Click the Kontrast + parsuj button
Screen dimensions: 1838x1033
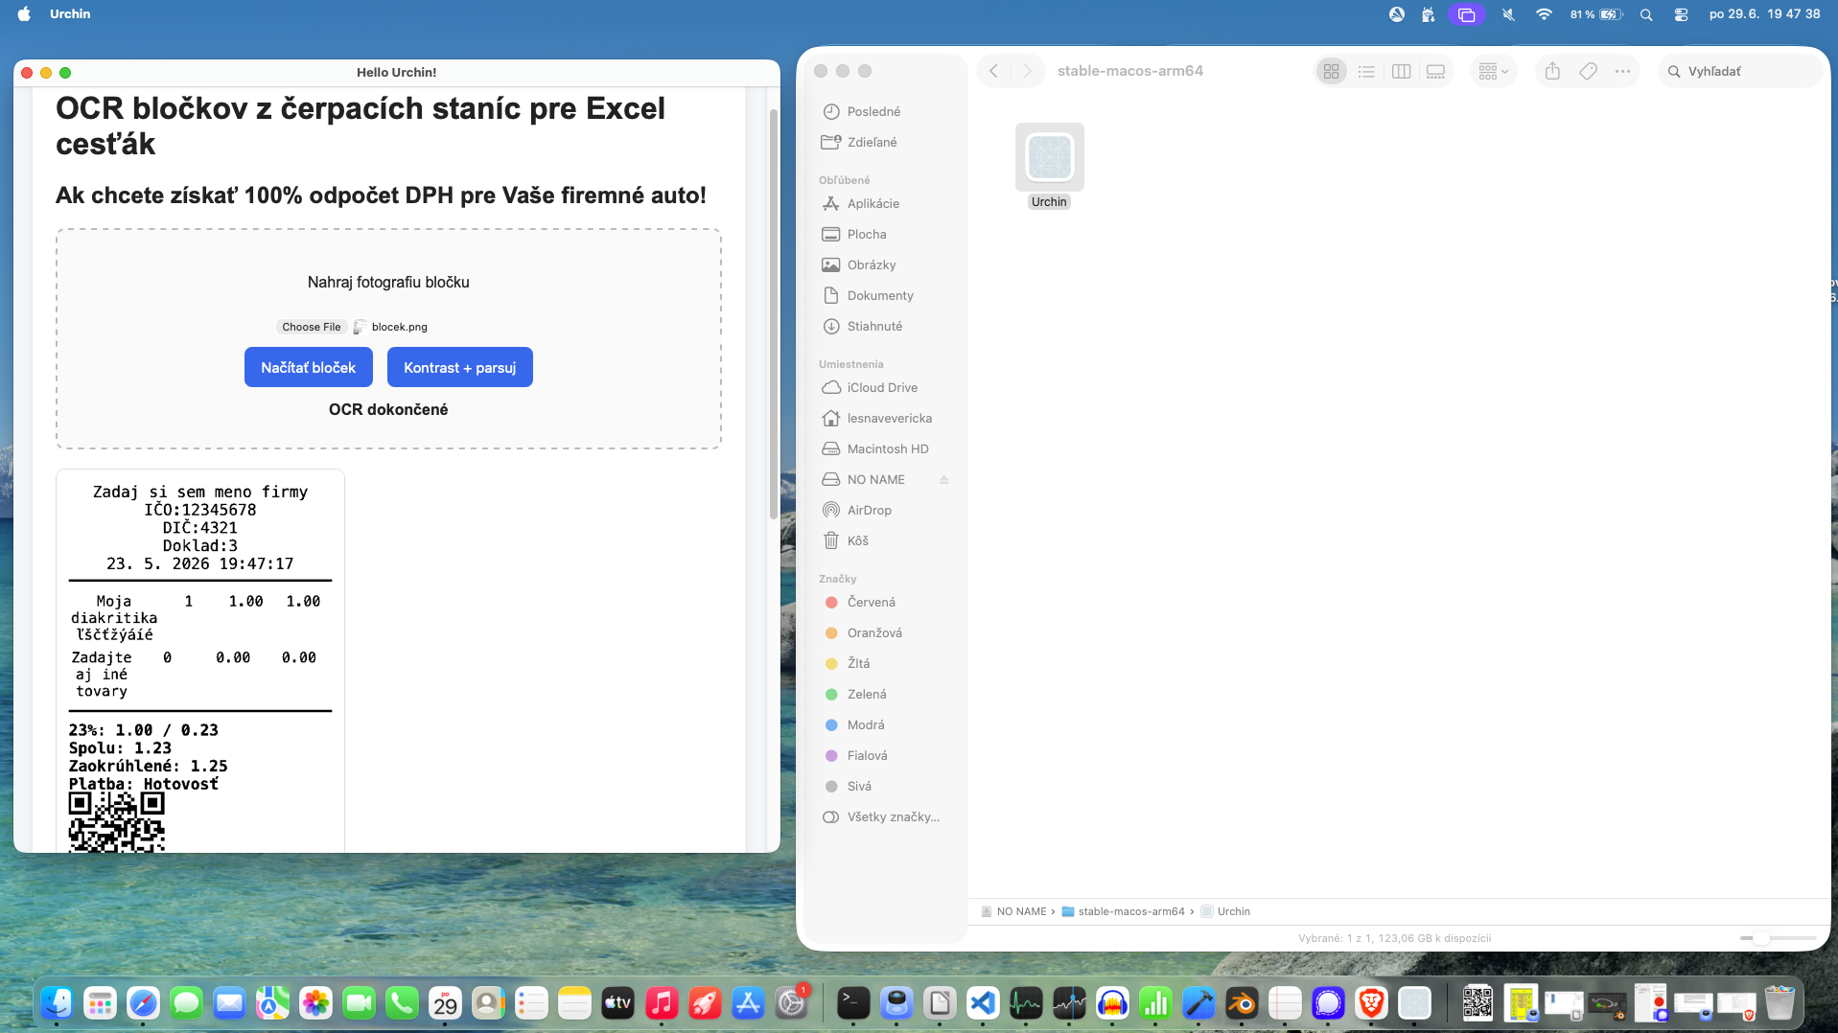point(459,367)
